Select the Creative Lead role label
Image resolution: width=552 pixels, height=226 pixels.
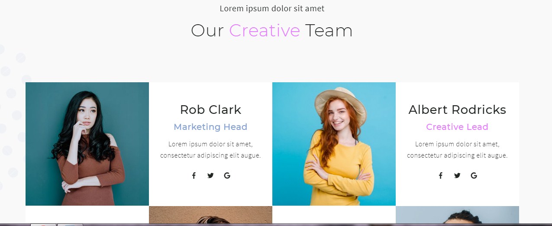point(457,127)
